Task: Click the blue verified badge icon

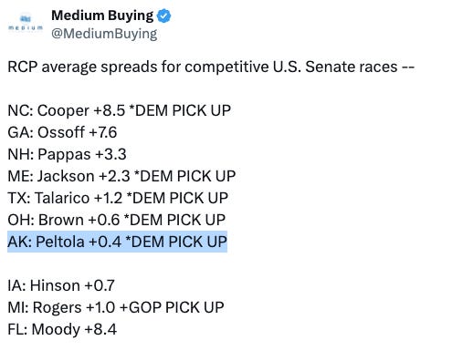Action: (163, 15)
